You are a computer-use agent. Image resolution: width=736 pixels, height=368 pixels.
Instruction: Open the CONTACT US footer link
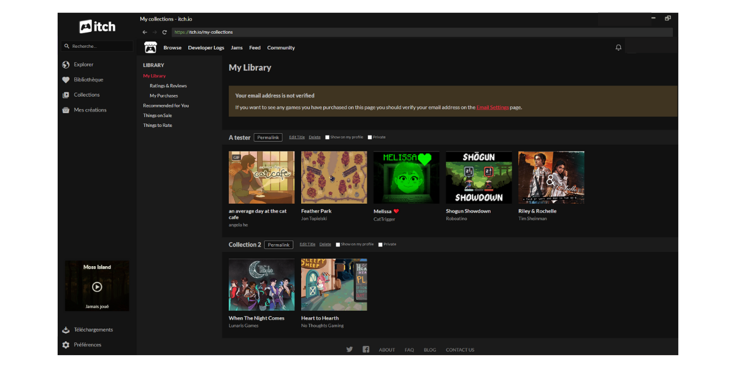(x=460, y=350)
